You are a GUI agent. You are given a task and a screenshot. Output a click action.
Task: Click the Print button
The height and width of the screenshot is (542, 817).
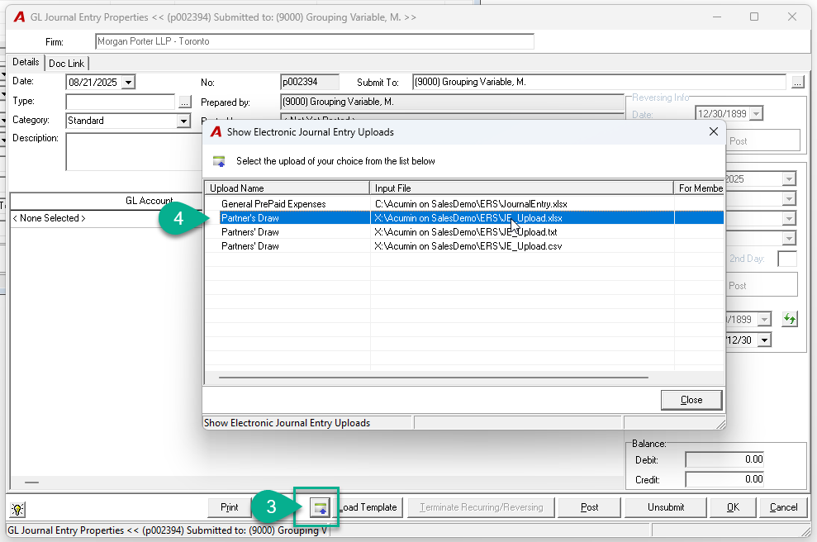229,507
